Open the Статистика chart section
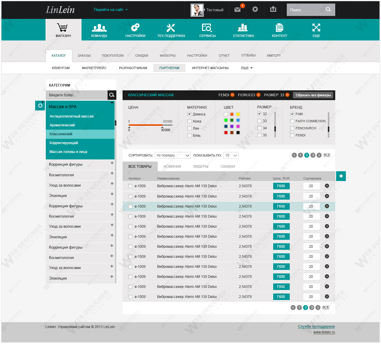Image resolution: width=381 pixels, height=344 pixels. 243,30
